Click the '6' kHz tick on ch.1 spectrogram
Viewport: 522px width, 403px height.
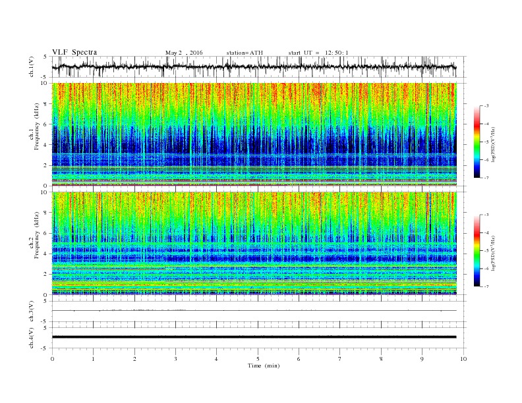click(x=46, y=124)
